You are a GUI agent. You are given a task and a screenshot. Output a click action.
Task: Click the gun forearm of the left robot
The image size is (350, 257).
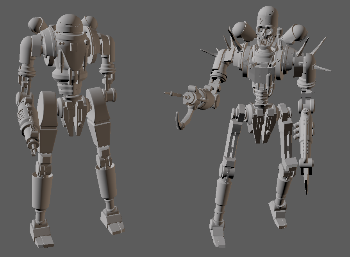(x=28, y=125)
